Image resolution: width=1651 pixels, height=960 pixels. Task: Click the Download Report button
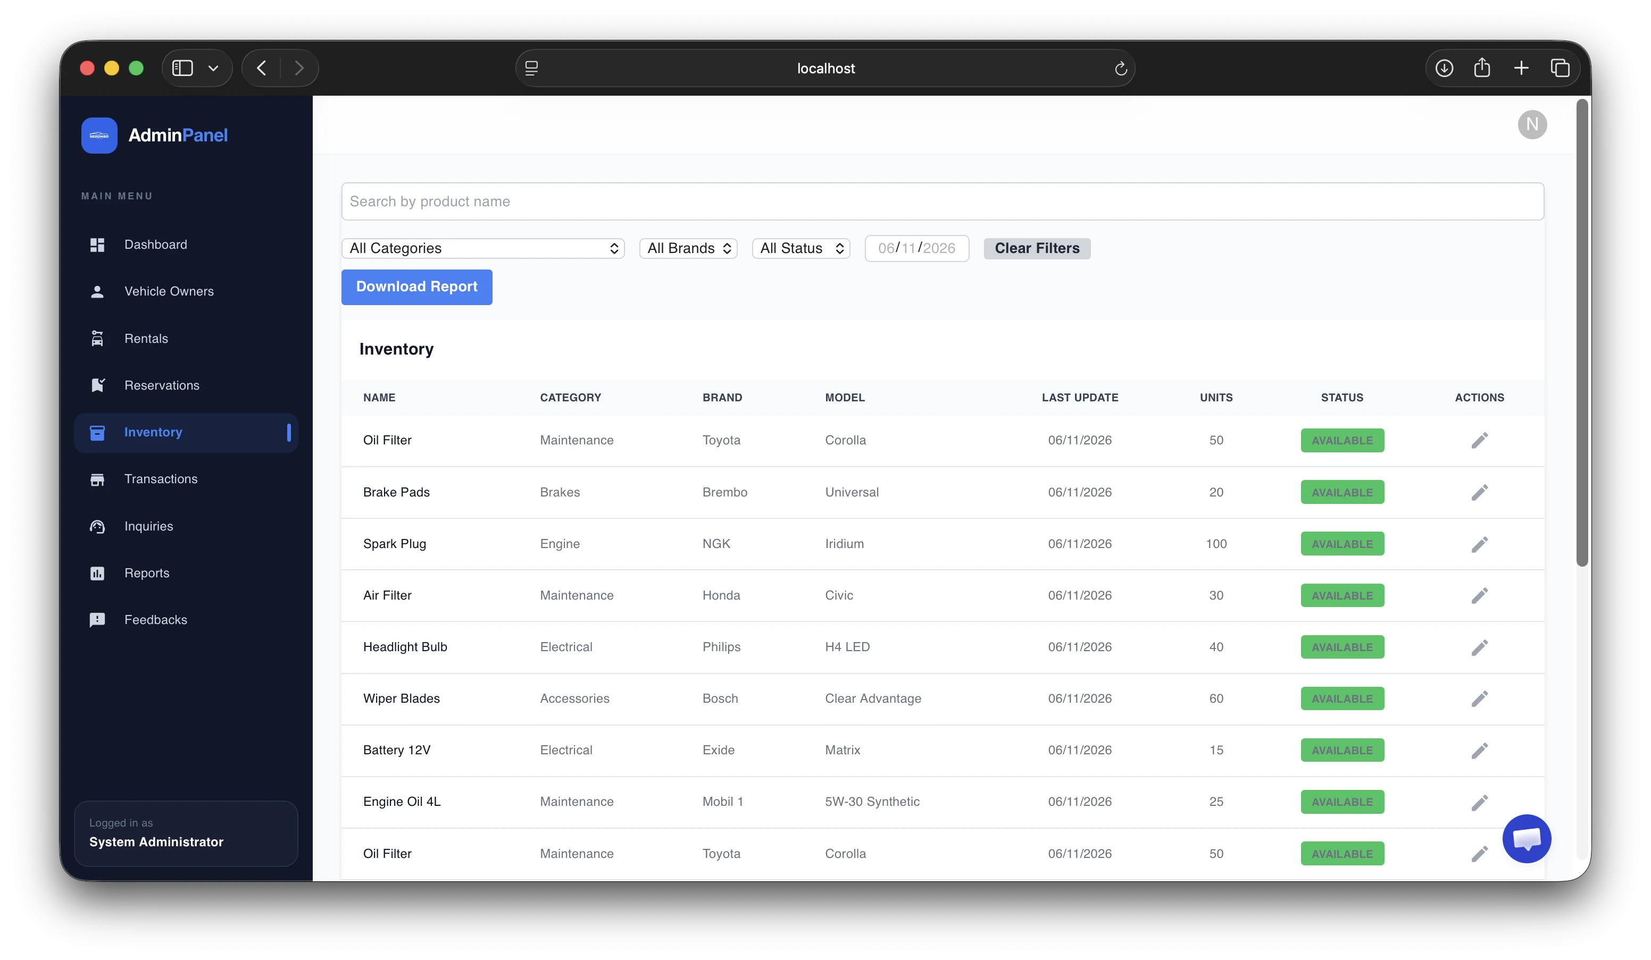point(416,287)
